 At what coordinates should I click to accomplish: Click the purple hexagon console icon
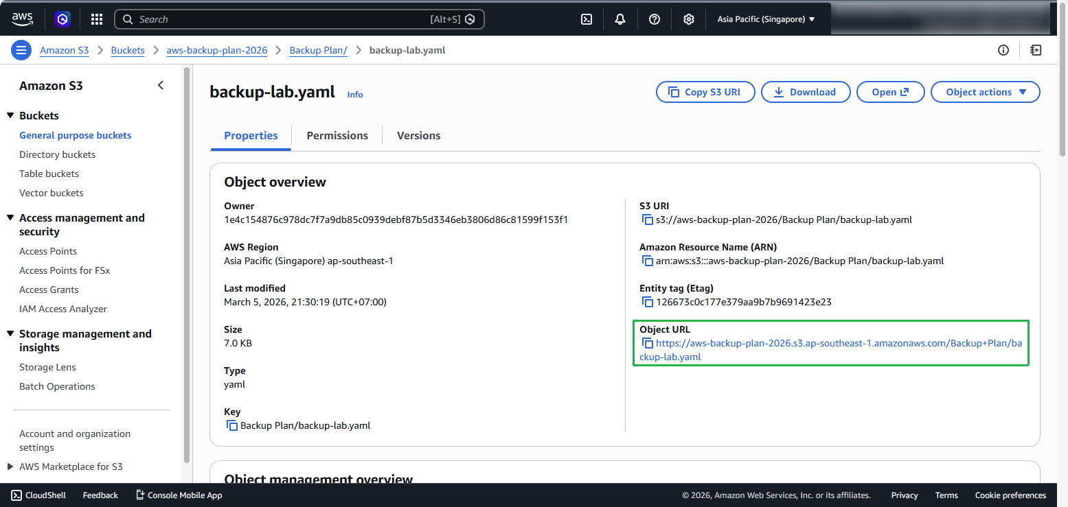point(63,19)
